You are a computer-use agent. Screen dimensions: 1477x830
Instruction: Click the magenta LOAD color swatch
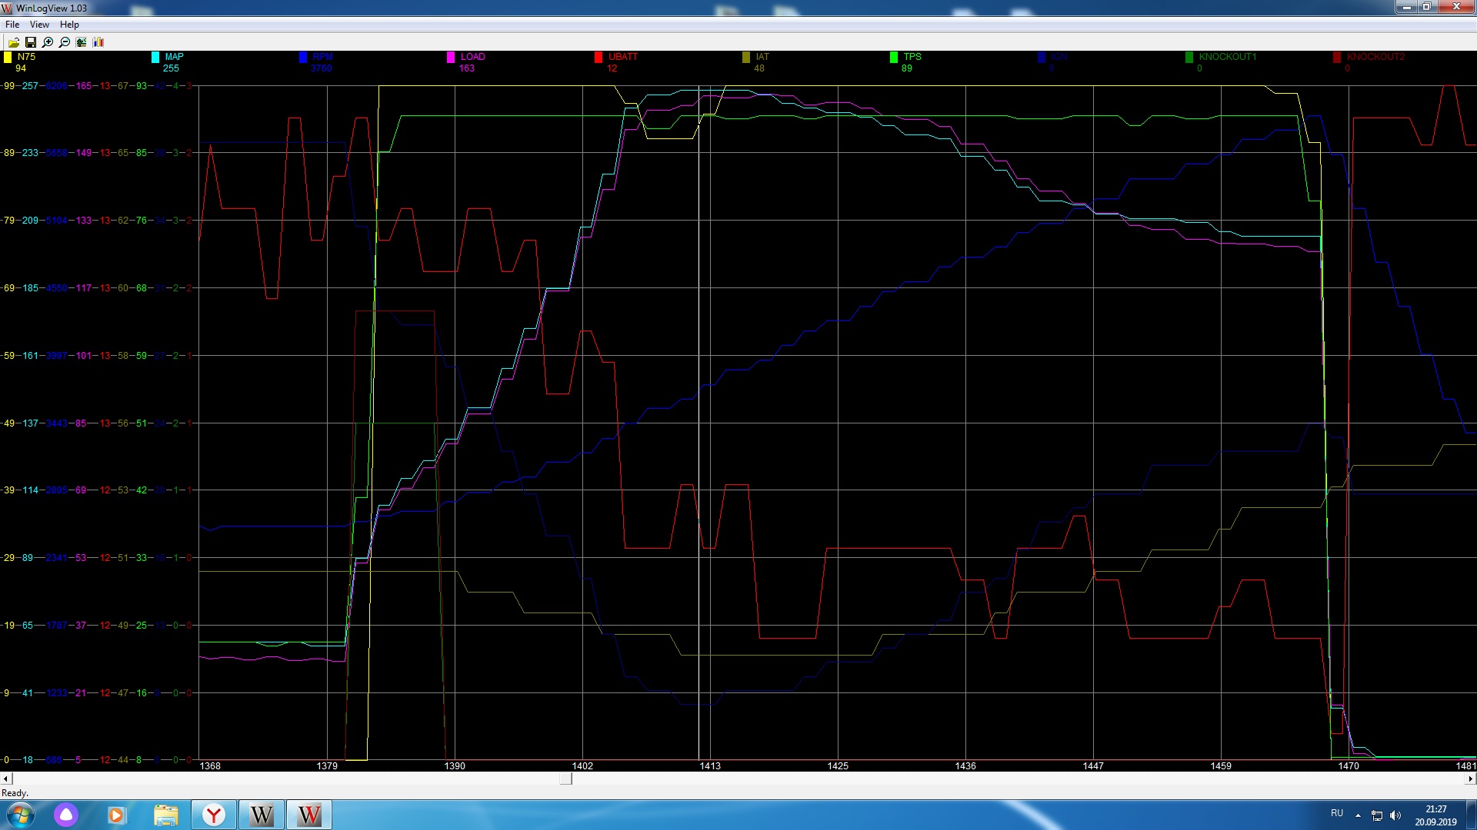[451, 57]
